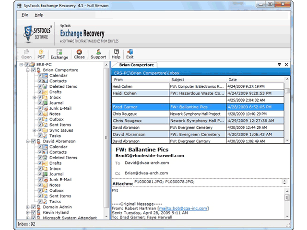Close the Brian Compertore tab panel
307x230 pixels.
[x=286, y=65]
